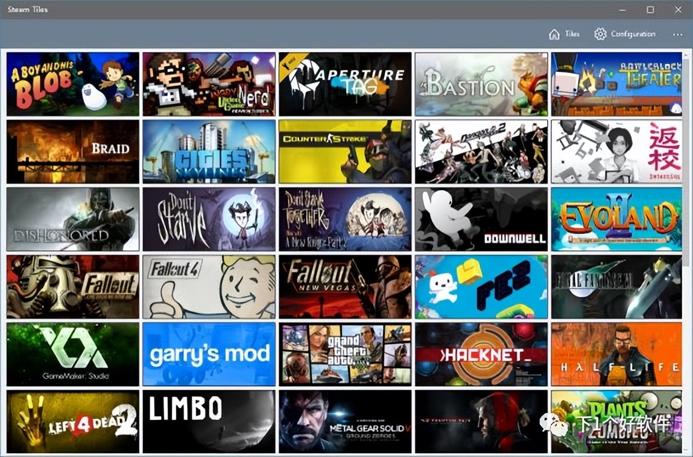This screenshot has height=457, width=693.
Task: Select the Hacknet tile
Action: pos(481,354)
